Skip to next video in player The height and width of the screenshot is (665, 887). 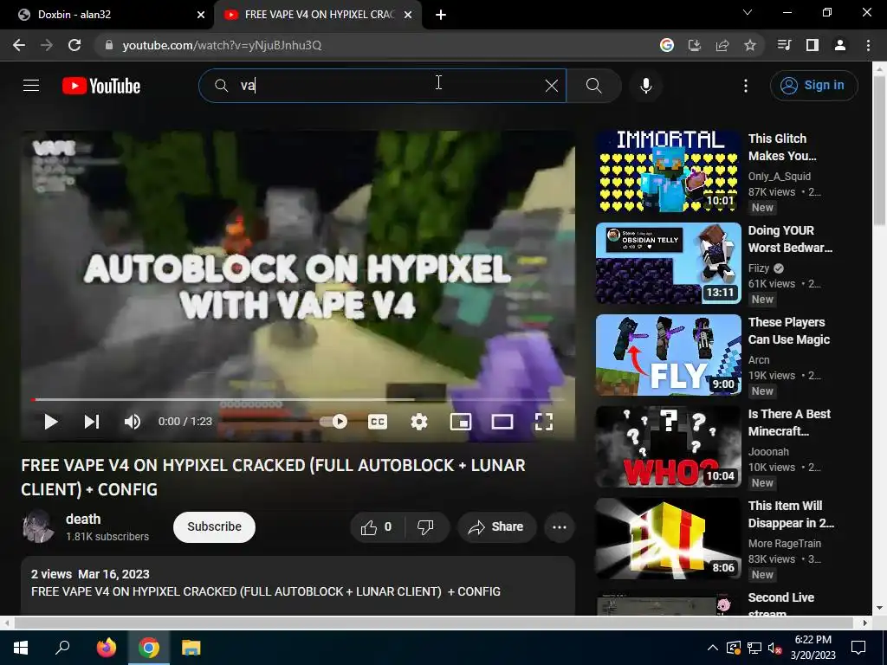pyautogui.click(x=92, y=422)
